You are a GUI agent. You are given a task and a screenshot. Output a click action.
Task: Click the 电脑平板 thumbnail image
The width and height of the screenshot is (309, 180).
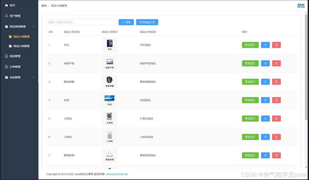[110, 63]
